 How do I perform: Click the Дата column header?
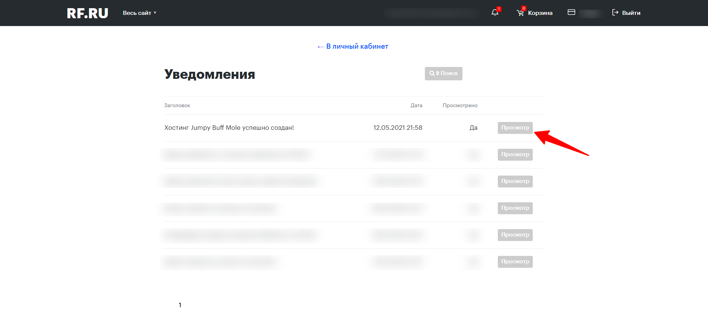pos(416,106)
